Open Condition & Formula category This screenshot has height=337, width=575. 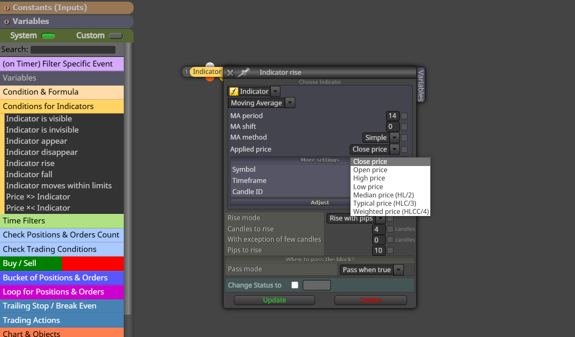62,92
